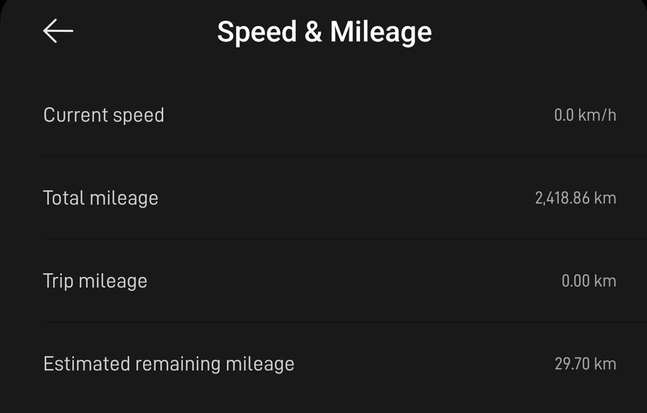Click the ampersand in the page title

[x=313, y=32]
